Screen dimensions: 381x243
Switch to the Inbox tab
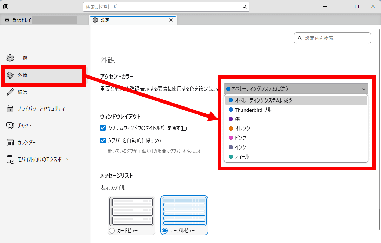coord(22,20)
